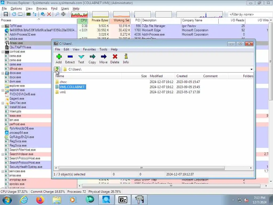The width and height of the screenshot is (273, 205).
Task: Click the 7-Zip horizontal scrollbar thumb
Action: tap(142, 168)
